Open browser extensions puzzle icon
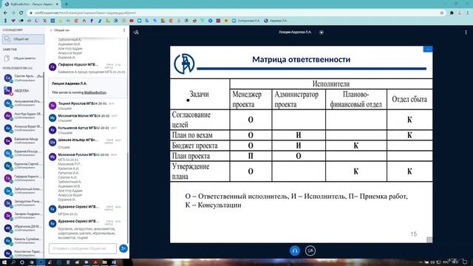Image resolution: width=473 pixels, height=266 pixels. tap(452, 13)
